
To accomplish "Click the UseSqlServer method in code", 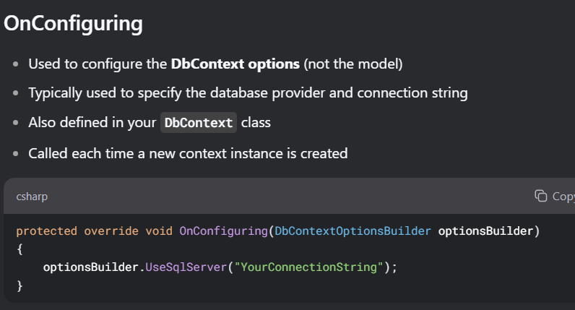I will (186, 267).
